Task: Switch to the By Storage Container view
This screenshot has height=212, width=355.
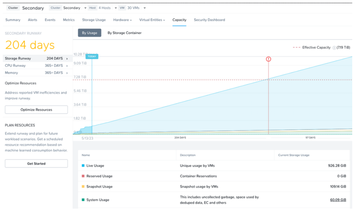Action: (124, 33)
